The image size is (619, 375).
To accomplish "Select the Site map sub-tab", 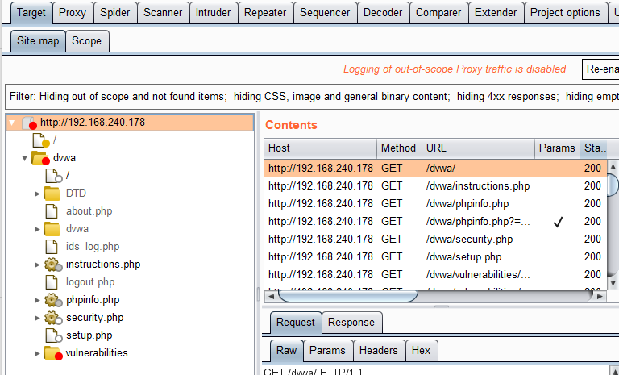I will tap(39, 40).
